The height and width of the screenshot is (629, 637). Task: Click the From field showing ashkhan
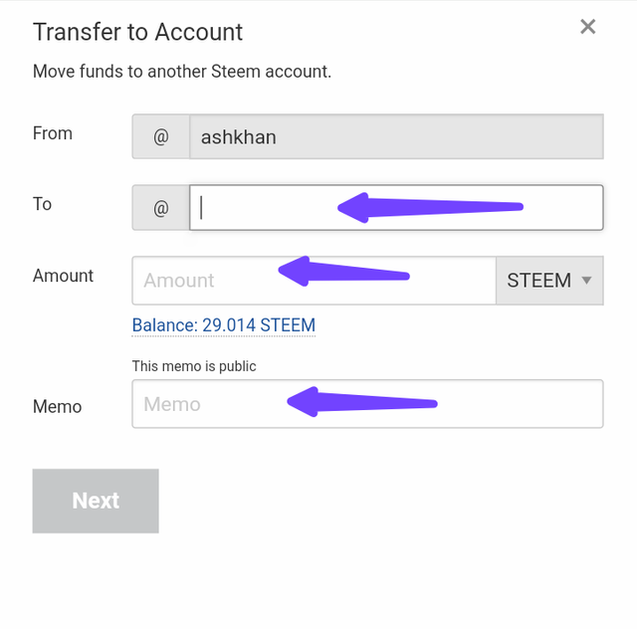click(396, 137)
